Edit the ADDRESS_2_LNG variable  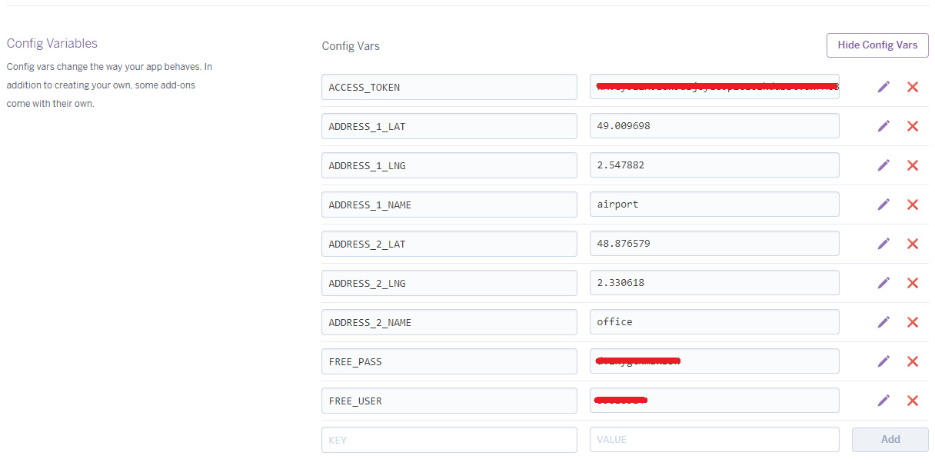click(x=883, y=283)
